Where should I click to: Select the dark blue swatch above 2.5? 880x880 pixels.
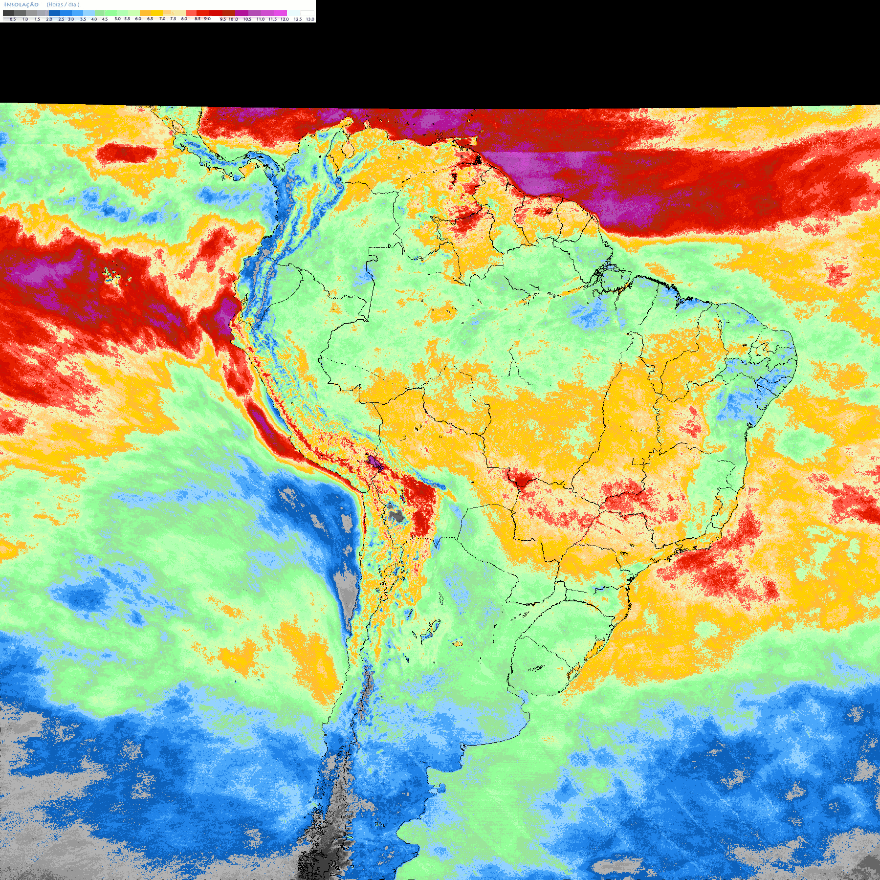[54, 13]
